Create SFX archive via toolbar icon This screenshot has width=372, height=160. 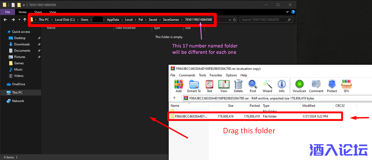click(x=346, y=86)
